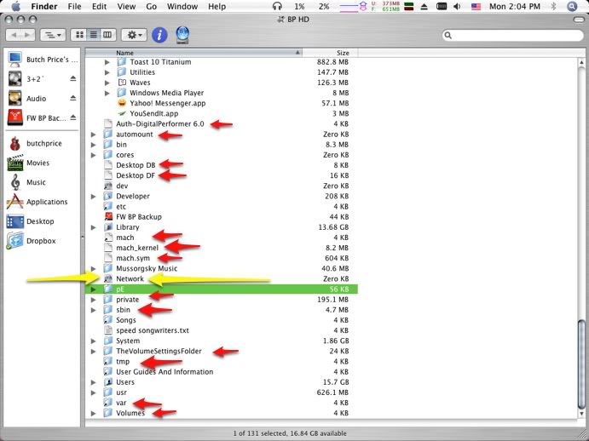589x441 pixels.
Task: Select the YouSendIt.app icon
Action: 122,113
